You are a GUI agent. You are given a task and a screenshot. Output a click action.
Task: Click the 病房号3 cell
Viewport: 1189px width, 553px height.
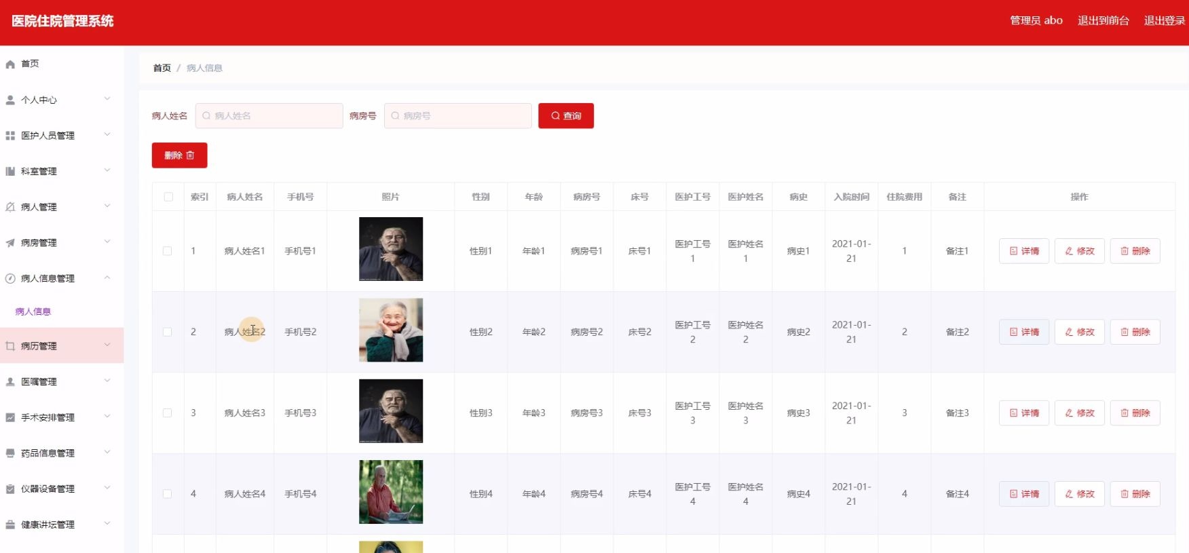587,413
